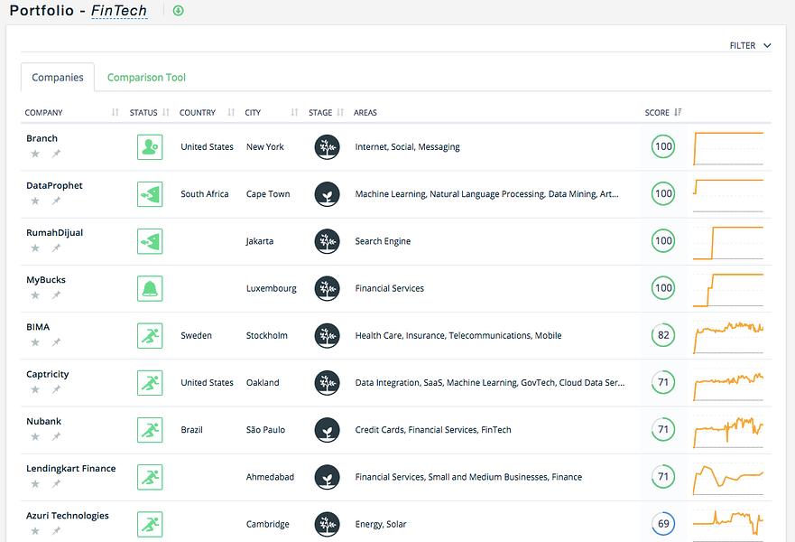Click the 'Search Engine' areas text
Image resolution: width=795 pixels, height=542 pixels.
coord(383,241)
